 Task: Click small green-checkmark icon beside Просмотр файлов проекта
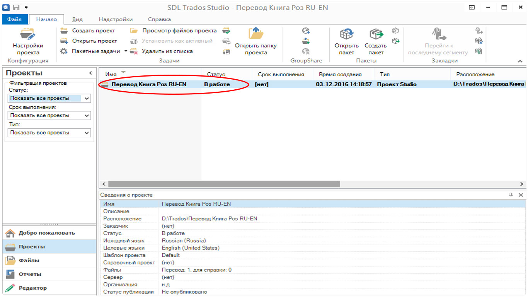point(227,31)
